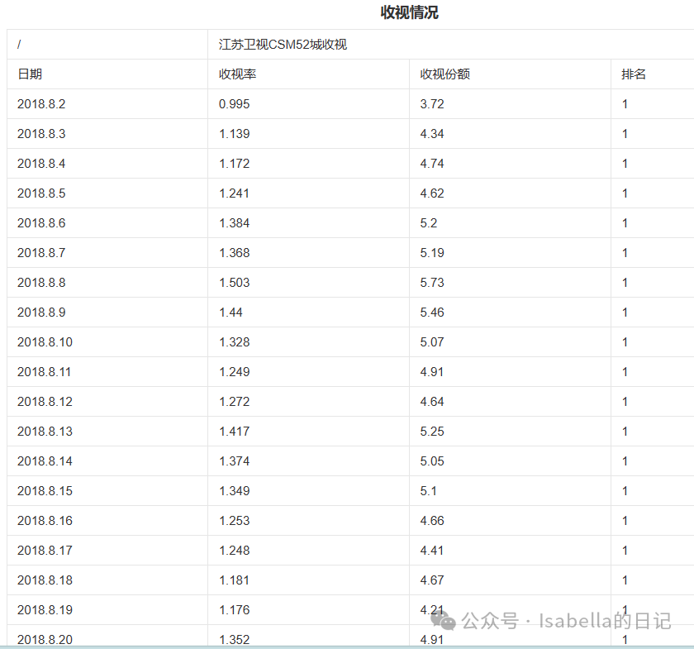Select the share value 5.19
694x649 pixels.
pyautogui.click(x=432, y=253)
